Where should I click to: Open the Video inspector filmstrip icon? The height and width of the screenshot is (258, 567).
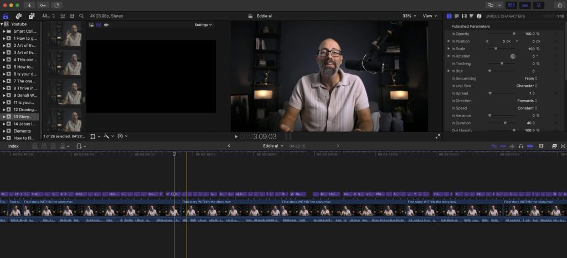point(464,16)
